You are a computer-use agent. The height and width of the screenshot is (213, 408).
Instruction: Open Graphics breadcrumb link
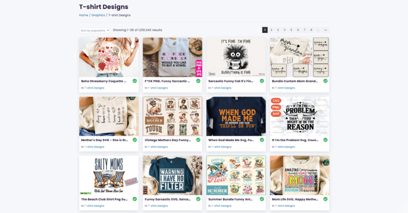(x=98, y=15)
